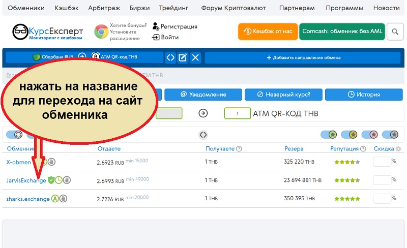Click the green shield icon beside JarvisExchange
Viewport: 407px width, 248px height.
pos(51,180)
